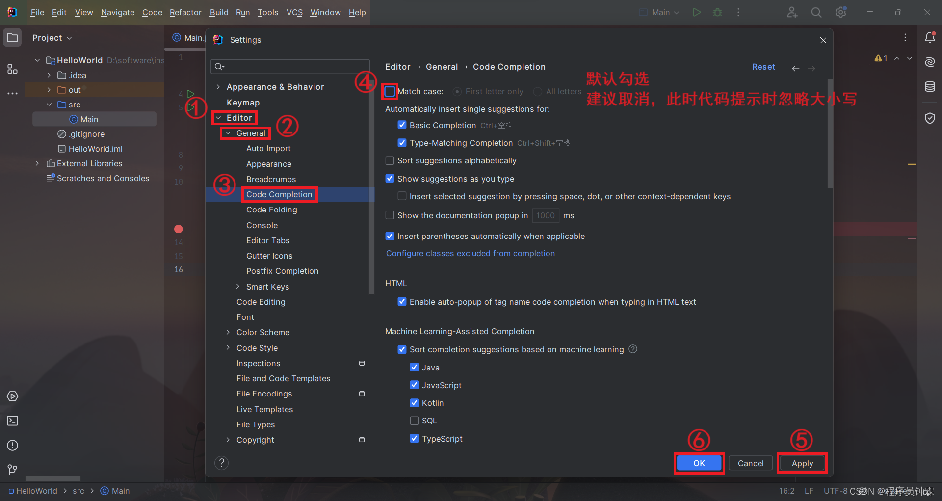
Task: Open the Refactor menu
Action: pyautogui.click(x=185, y=12)
